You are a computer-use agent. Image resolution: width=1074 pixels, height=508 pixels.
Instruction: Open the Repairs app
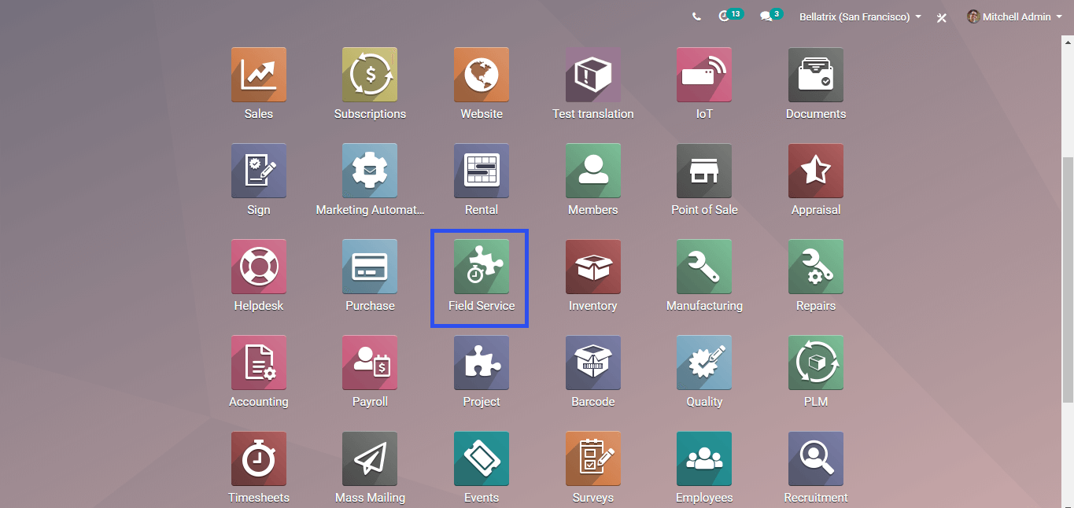816,267
